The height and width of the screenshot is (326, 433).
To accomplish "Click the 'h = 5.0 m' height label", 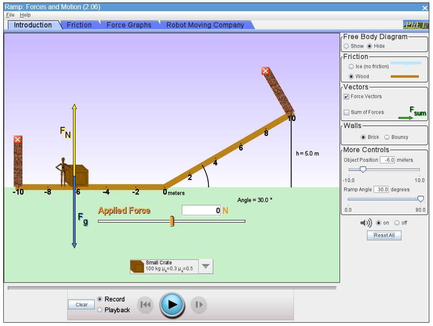I will click(307, 153).
